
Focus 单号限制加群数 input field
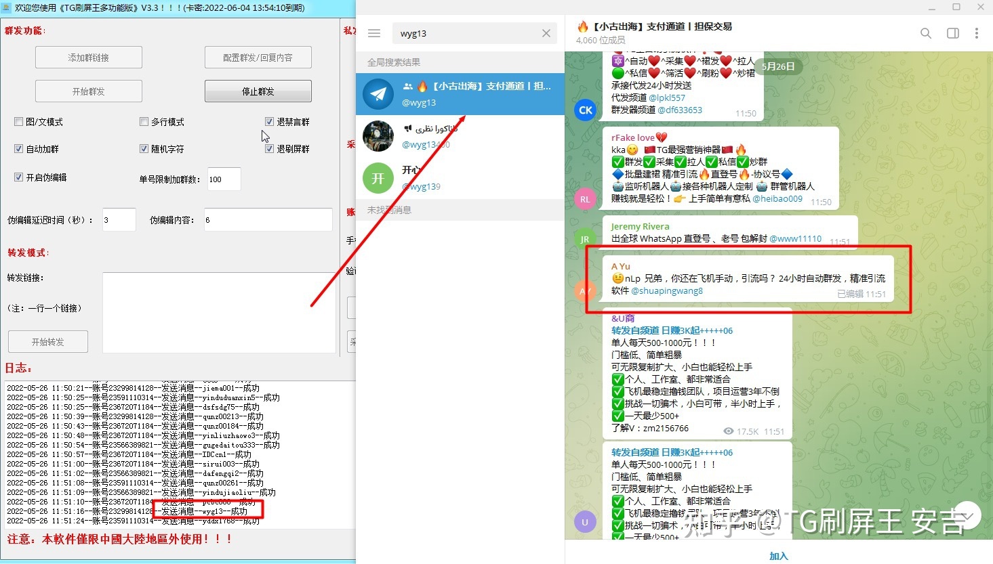(224, 179)
